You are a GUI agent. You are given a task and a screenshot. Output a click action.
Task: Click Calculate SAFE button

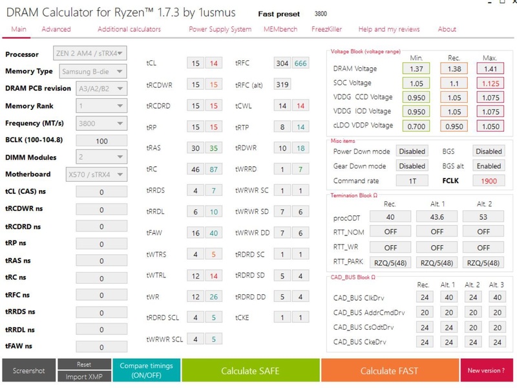(x=251, y=371)
